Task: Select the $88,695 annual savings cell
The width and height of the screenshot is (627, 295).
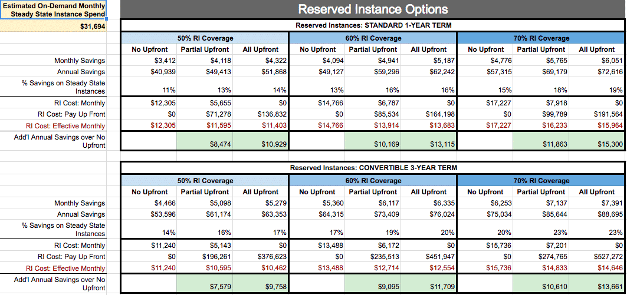Action: pyautogui.click(x=597, y=214)
